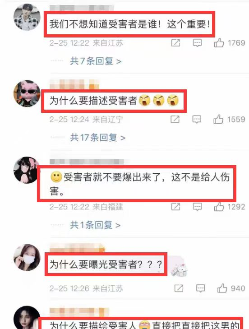
Task: Like the comment with 1292 likes
Action: click(219, 207)
